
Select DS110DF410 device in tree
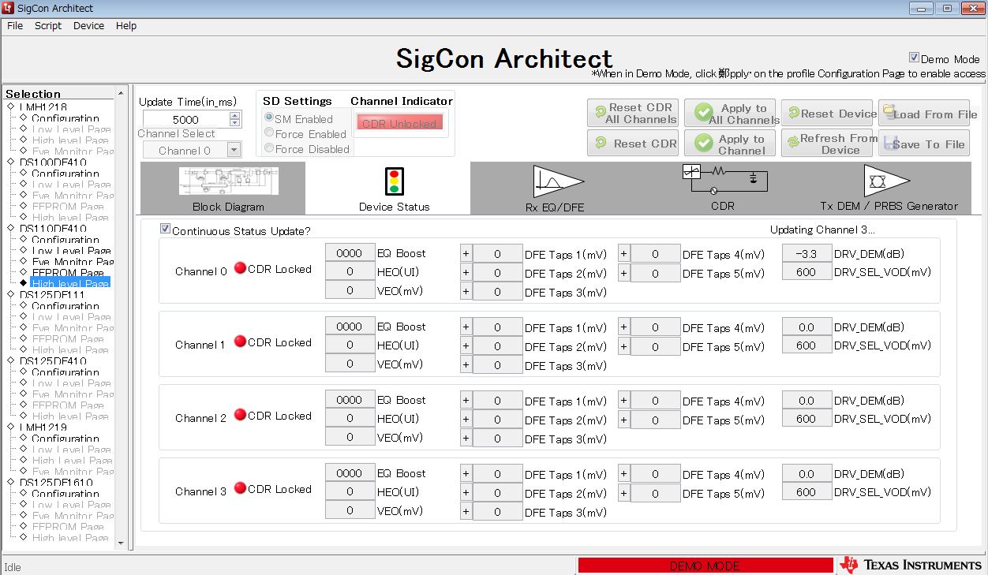click(x=52, y=228)
